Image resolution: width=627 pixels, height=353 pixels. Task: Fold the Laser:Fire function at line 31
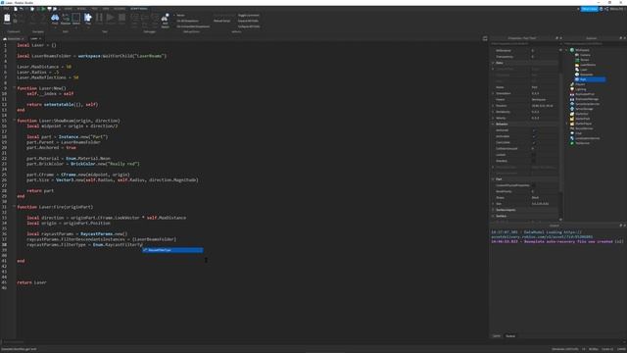tap(15, 207)
